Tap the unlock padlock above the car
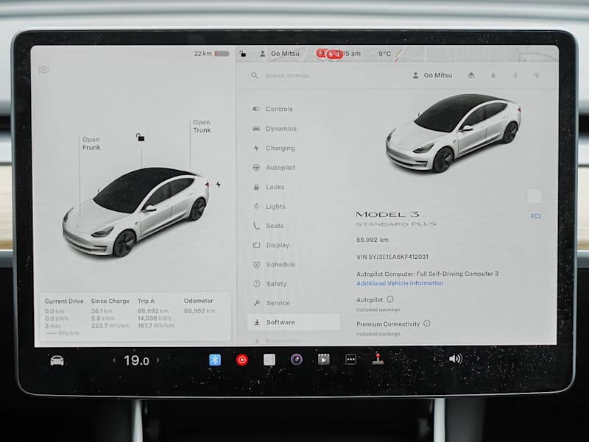The width and height of the screenshot is (589, 442). (141, 138)
